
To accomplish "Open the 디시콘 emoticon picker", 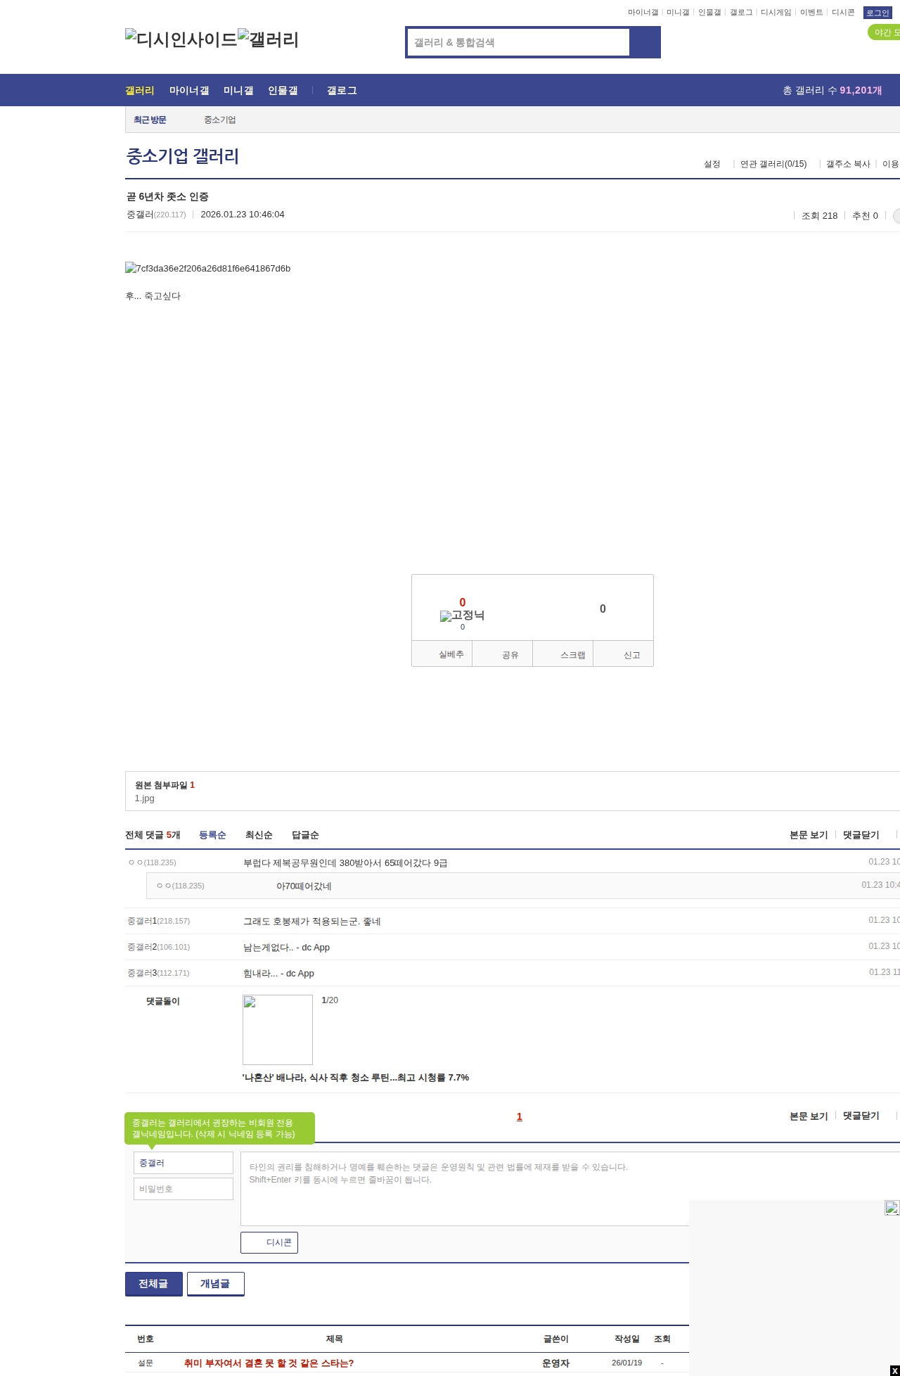I will click(x=269, y=1243).
